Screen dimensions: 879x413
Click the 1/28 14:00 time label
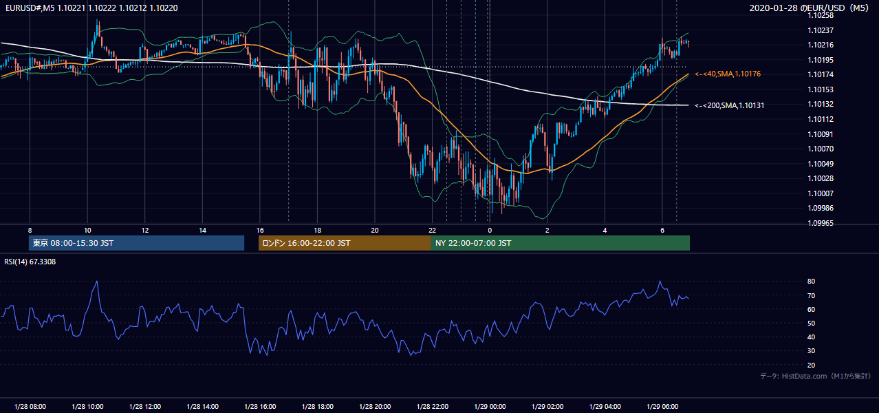click(x=202, y=406)
